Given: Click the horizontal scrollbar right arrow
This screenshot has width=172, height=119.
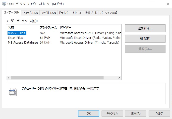Looking at the screenshot, I should (x=119, y=77).
